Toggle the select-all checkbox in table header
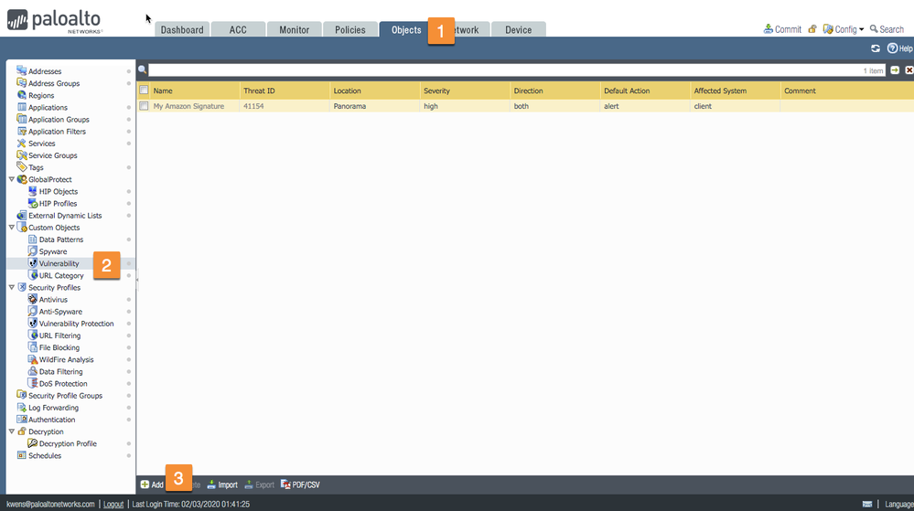The height and width of the screenshot is (511, 914). (x=144, y=90)
